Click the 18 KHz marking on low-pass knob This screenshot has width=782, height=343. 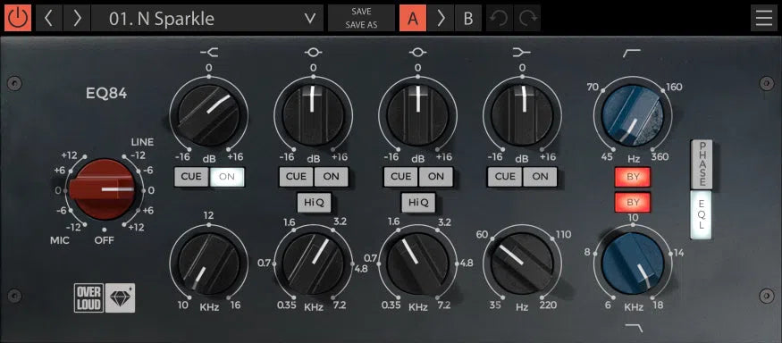658,305
